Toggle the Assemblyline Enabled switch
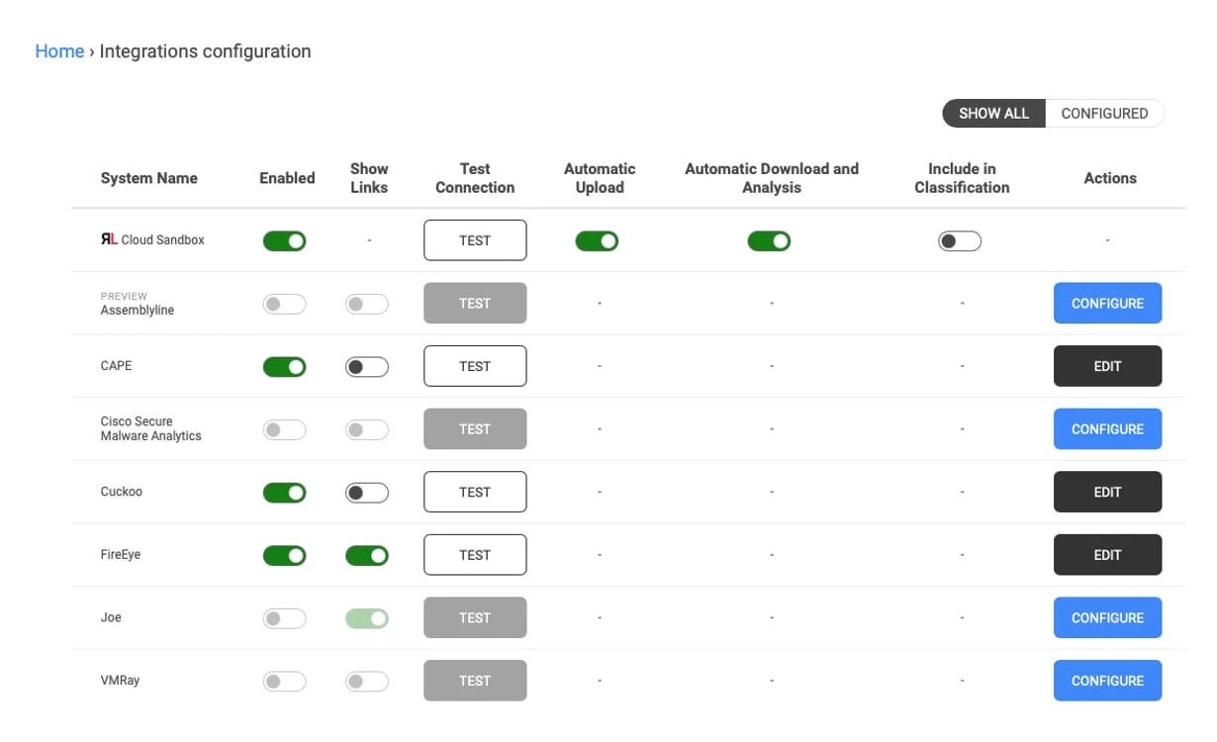This screenshot has width=1217, height=742. pos(285,304)
